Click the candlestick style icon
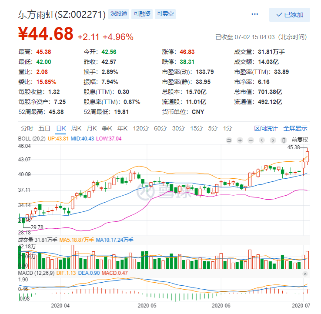321x314 pixels. tap(284, 140)
